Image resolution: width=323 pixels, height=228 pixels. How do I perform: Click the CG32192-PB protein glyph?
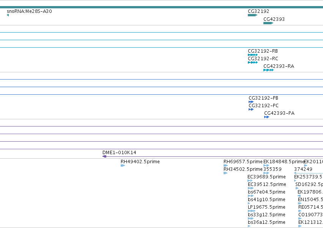click(251, 102)
